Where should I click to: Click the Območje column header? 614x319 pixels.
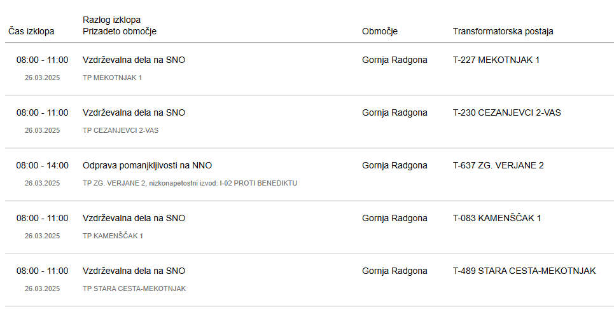pos(380,31)
